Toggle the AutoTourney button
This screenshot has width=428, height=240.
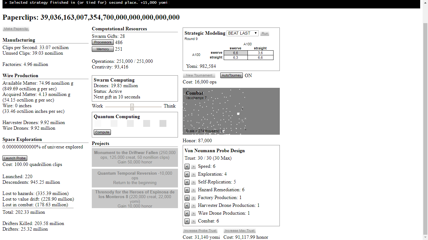pos(232,75)
